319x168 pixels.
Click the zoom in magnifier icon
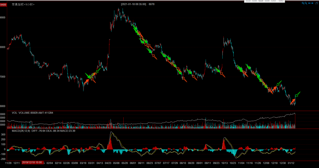point(303,3)
